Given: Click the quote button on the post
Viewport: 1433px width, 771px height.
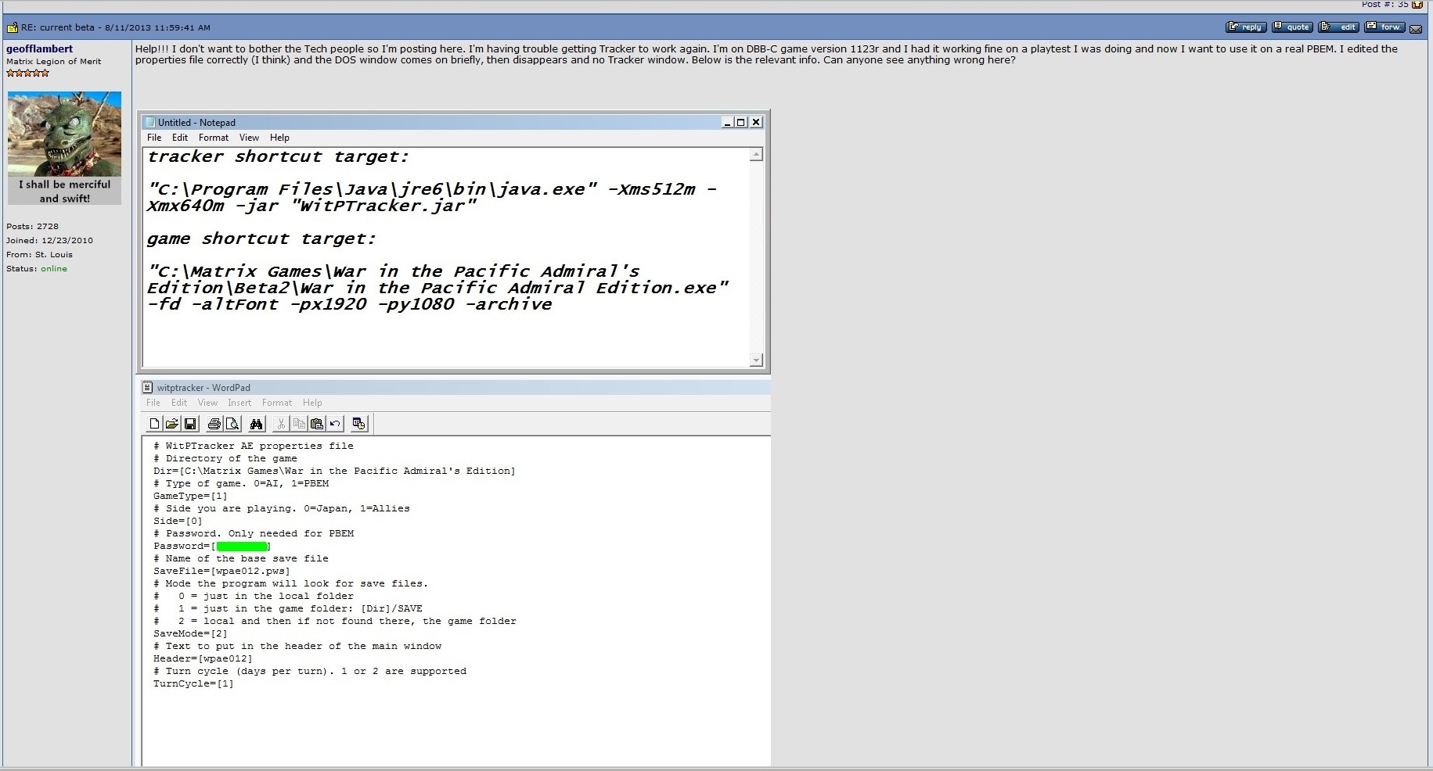Looking at the screenshot, I should 1292,27.
